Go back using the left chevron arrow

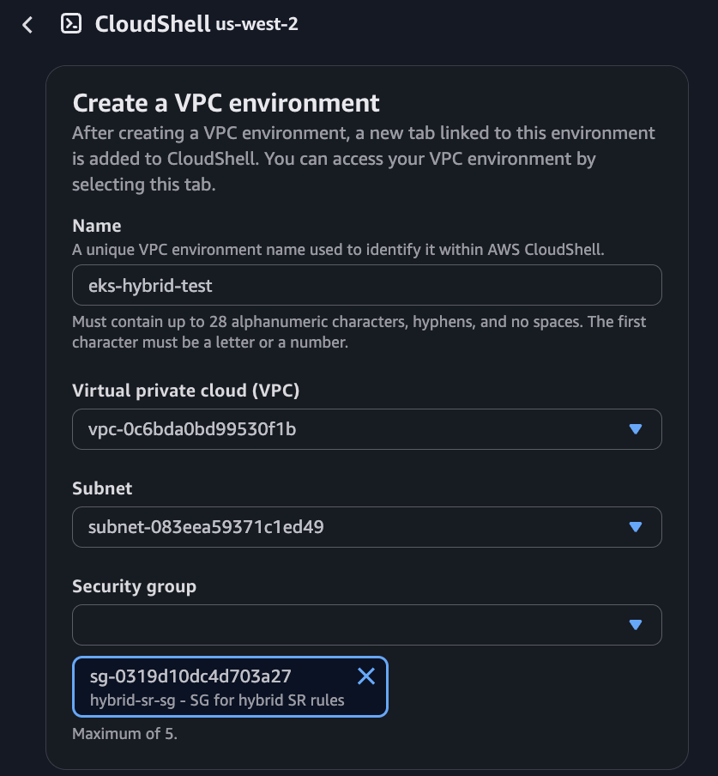click(27, 25)
